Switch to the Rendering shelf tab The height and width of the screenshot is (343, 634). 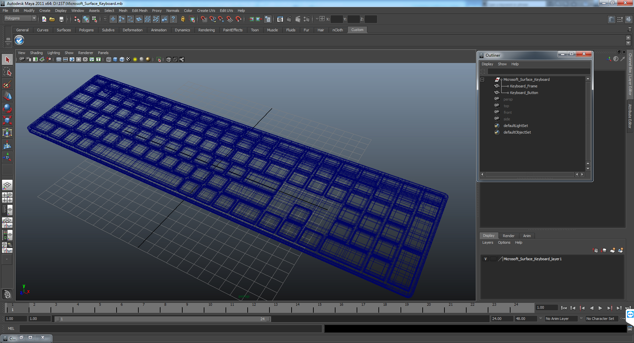pos(206,30)
